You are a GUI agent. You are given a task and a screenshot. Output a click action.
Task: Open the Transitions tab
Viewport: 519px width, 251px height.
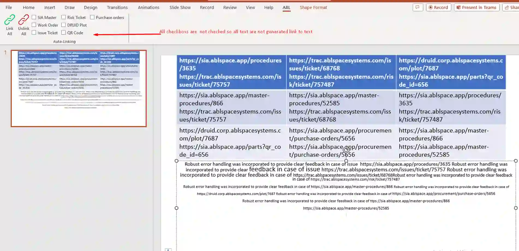[x=117, y=7]
